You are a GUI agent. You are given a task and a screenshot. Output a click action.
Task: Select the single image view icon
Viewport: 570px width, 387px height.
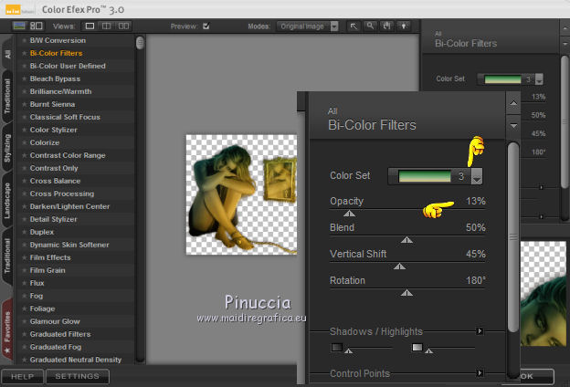(90, 26)
